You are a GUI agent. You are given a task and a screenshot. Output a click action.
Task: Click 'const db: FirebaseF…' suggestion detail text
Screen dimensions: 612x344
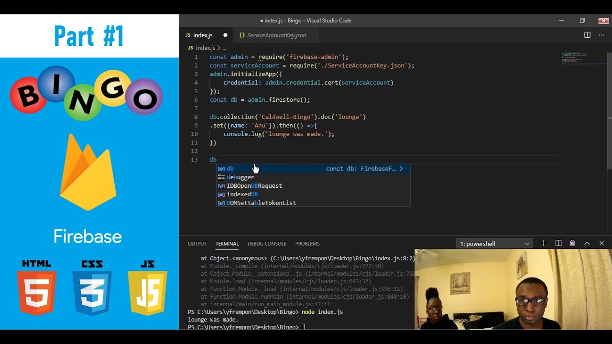tap(361, 169)
